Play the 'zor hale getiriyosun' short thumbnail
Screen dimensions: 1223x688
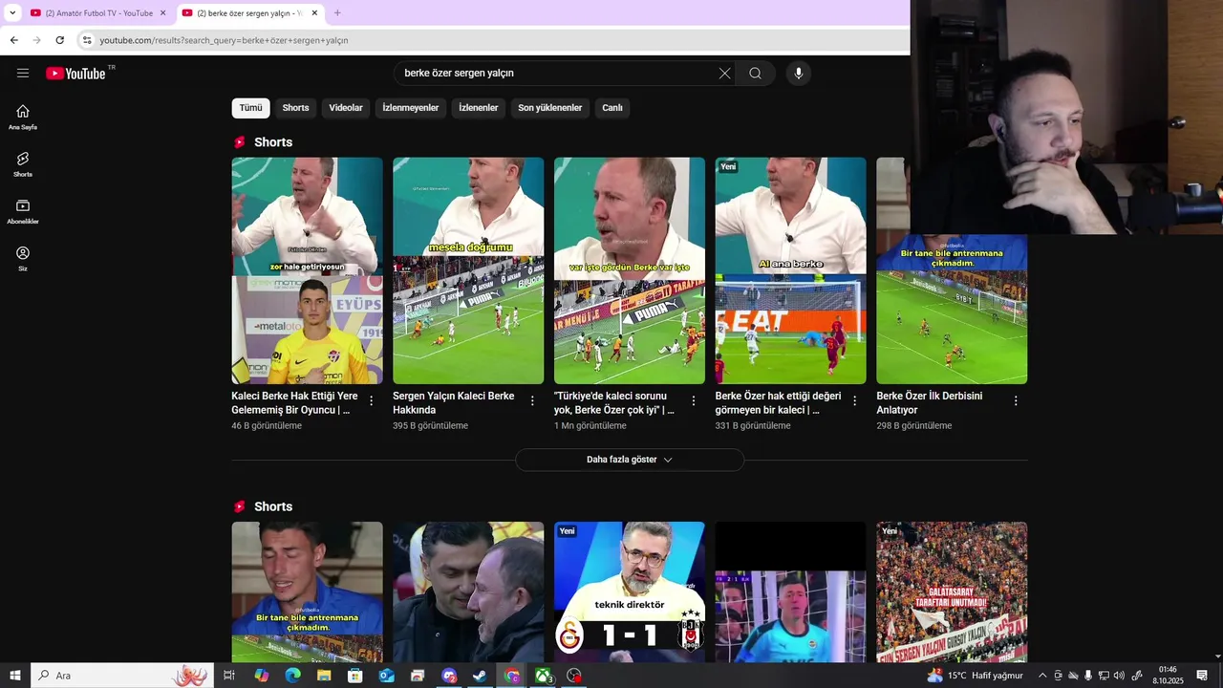(x=307, y=270)
